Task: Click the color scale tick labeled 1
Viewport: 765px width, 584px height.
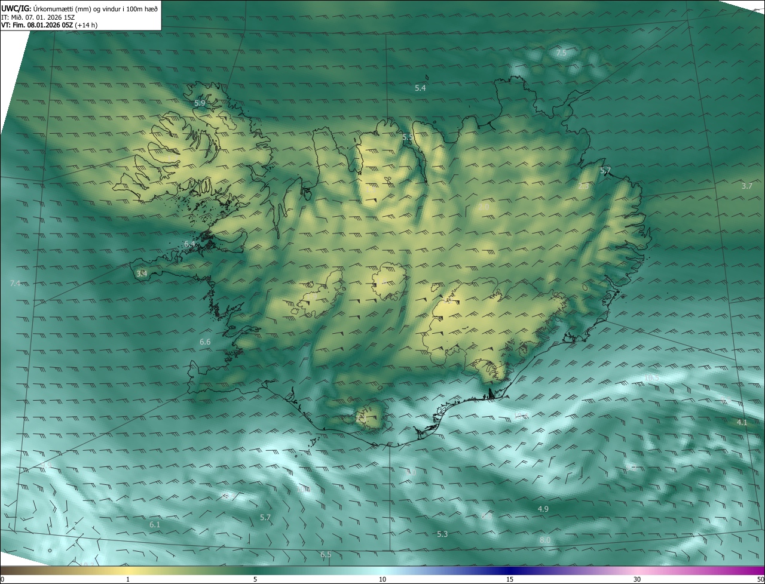Action: (128, 579)
